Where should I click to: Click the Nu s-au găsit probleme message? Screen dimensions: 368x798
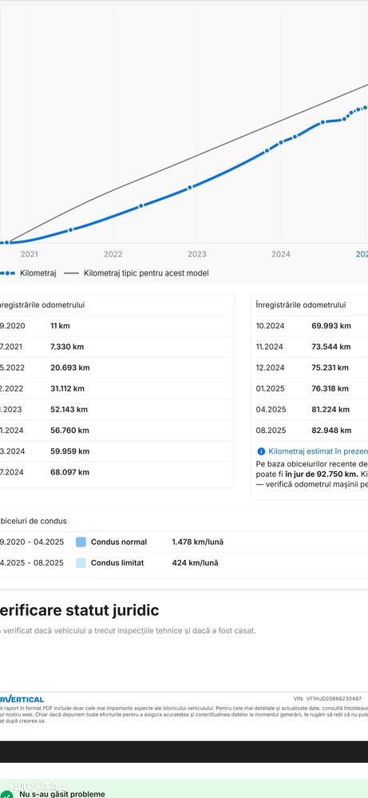pos(62,794)
